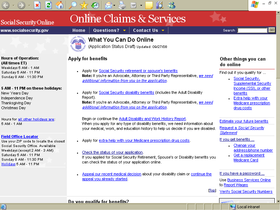Open Business Services Online link
Screen dimensions: 280x210
(249, 180)
